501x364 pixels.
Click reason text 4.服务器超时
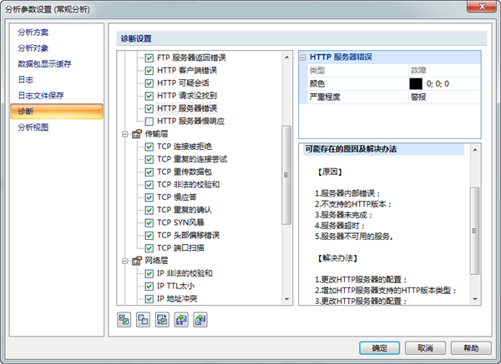click(340, 226)
